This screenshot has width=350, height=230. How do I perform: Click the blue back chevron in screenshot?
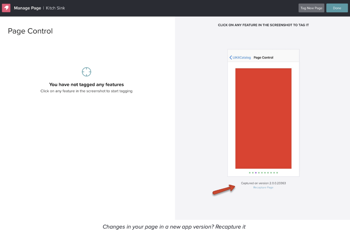coord(230,57)
